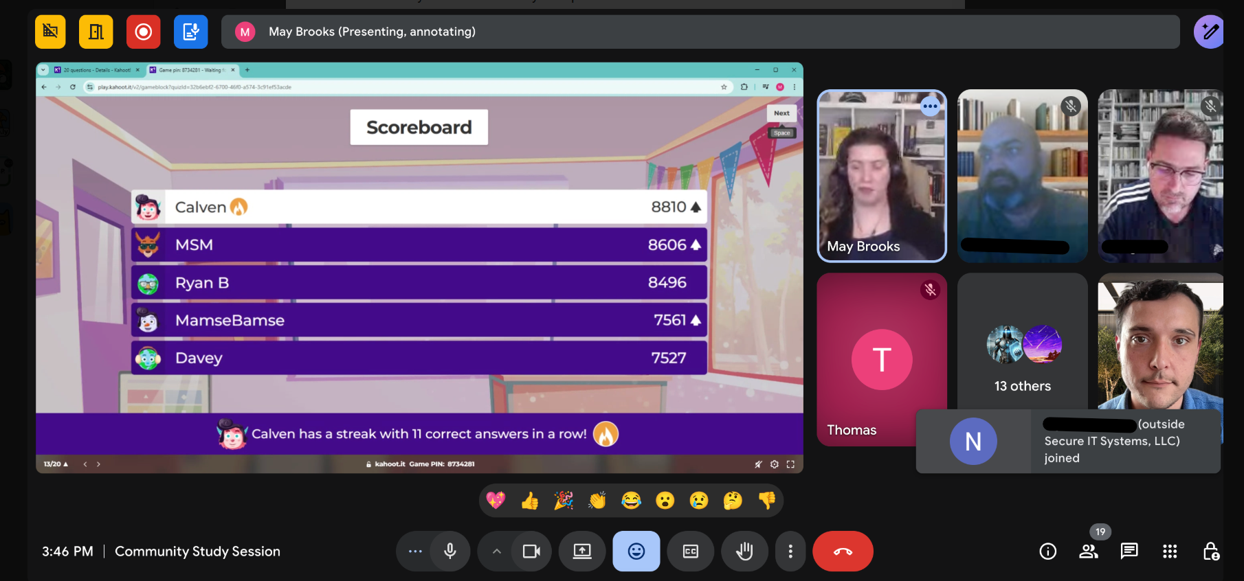
Task: Open the annotation pen tool
Action: pyautogui.click(x=1209, y=32)
